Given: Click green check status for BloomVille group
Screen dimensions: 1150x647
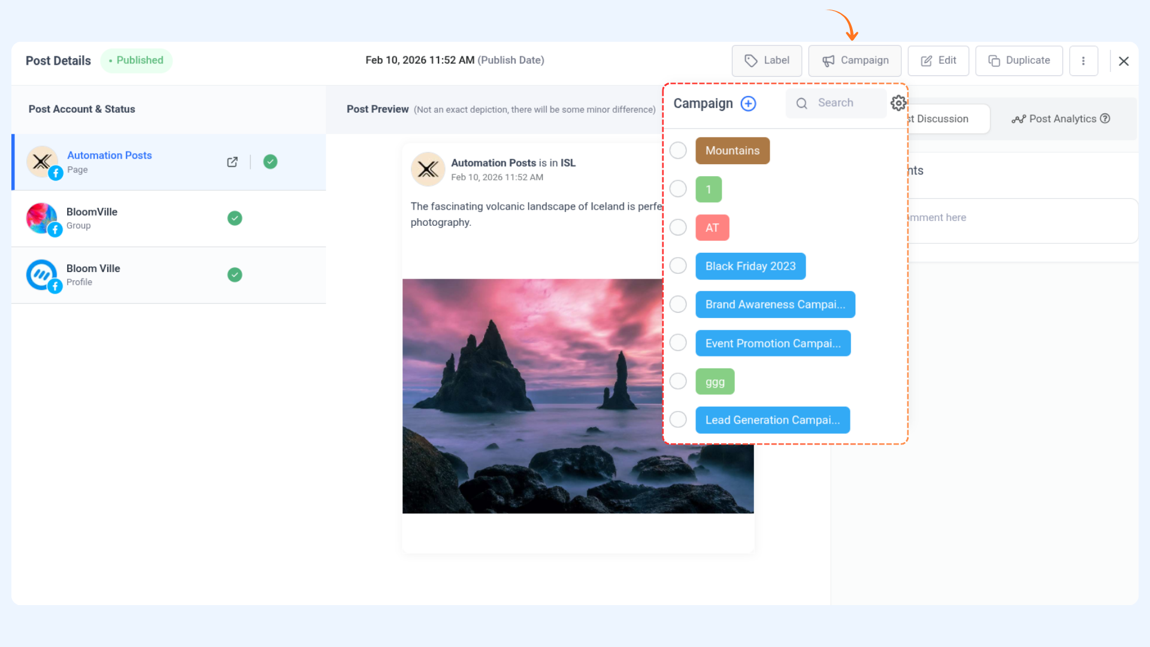Looking at the screenshot, I should [x=235, y=218].
